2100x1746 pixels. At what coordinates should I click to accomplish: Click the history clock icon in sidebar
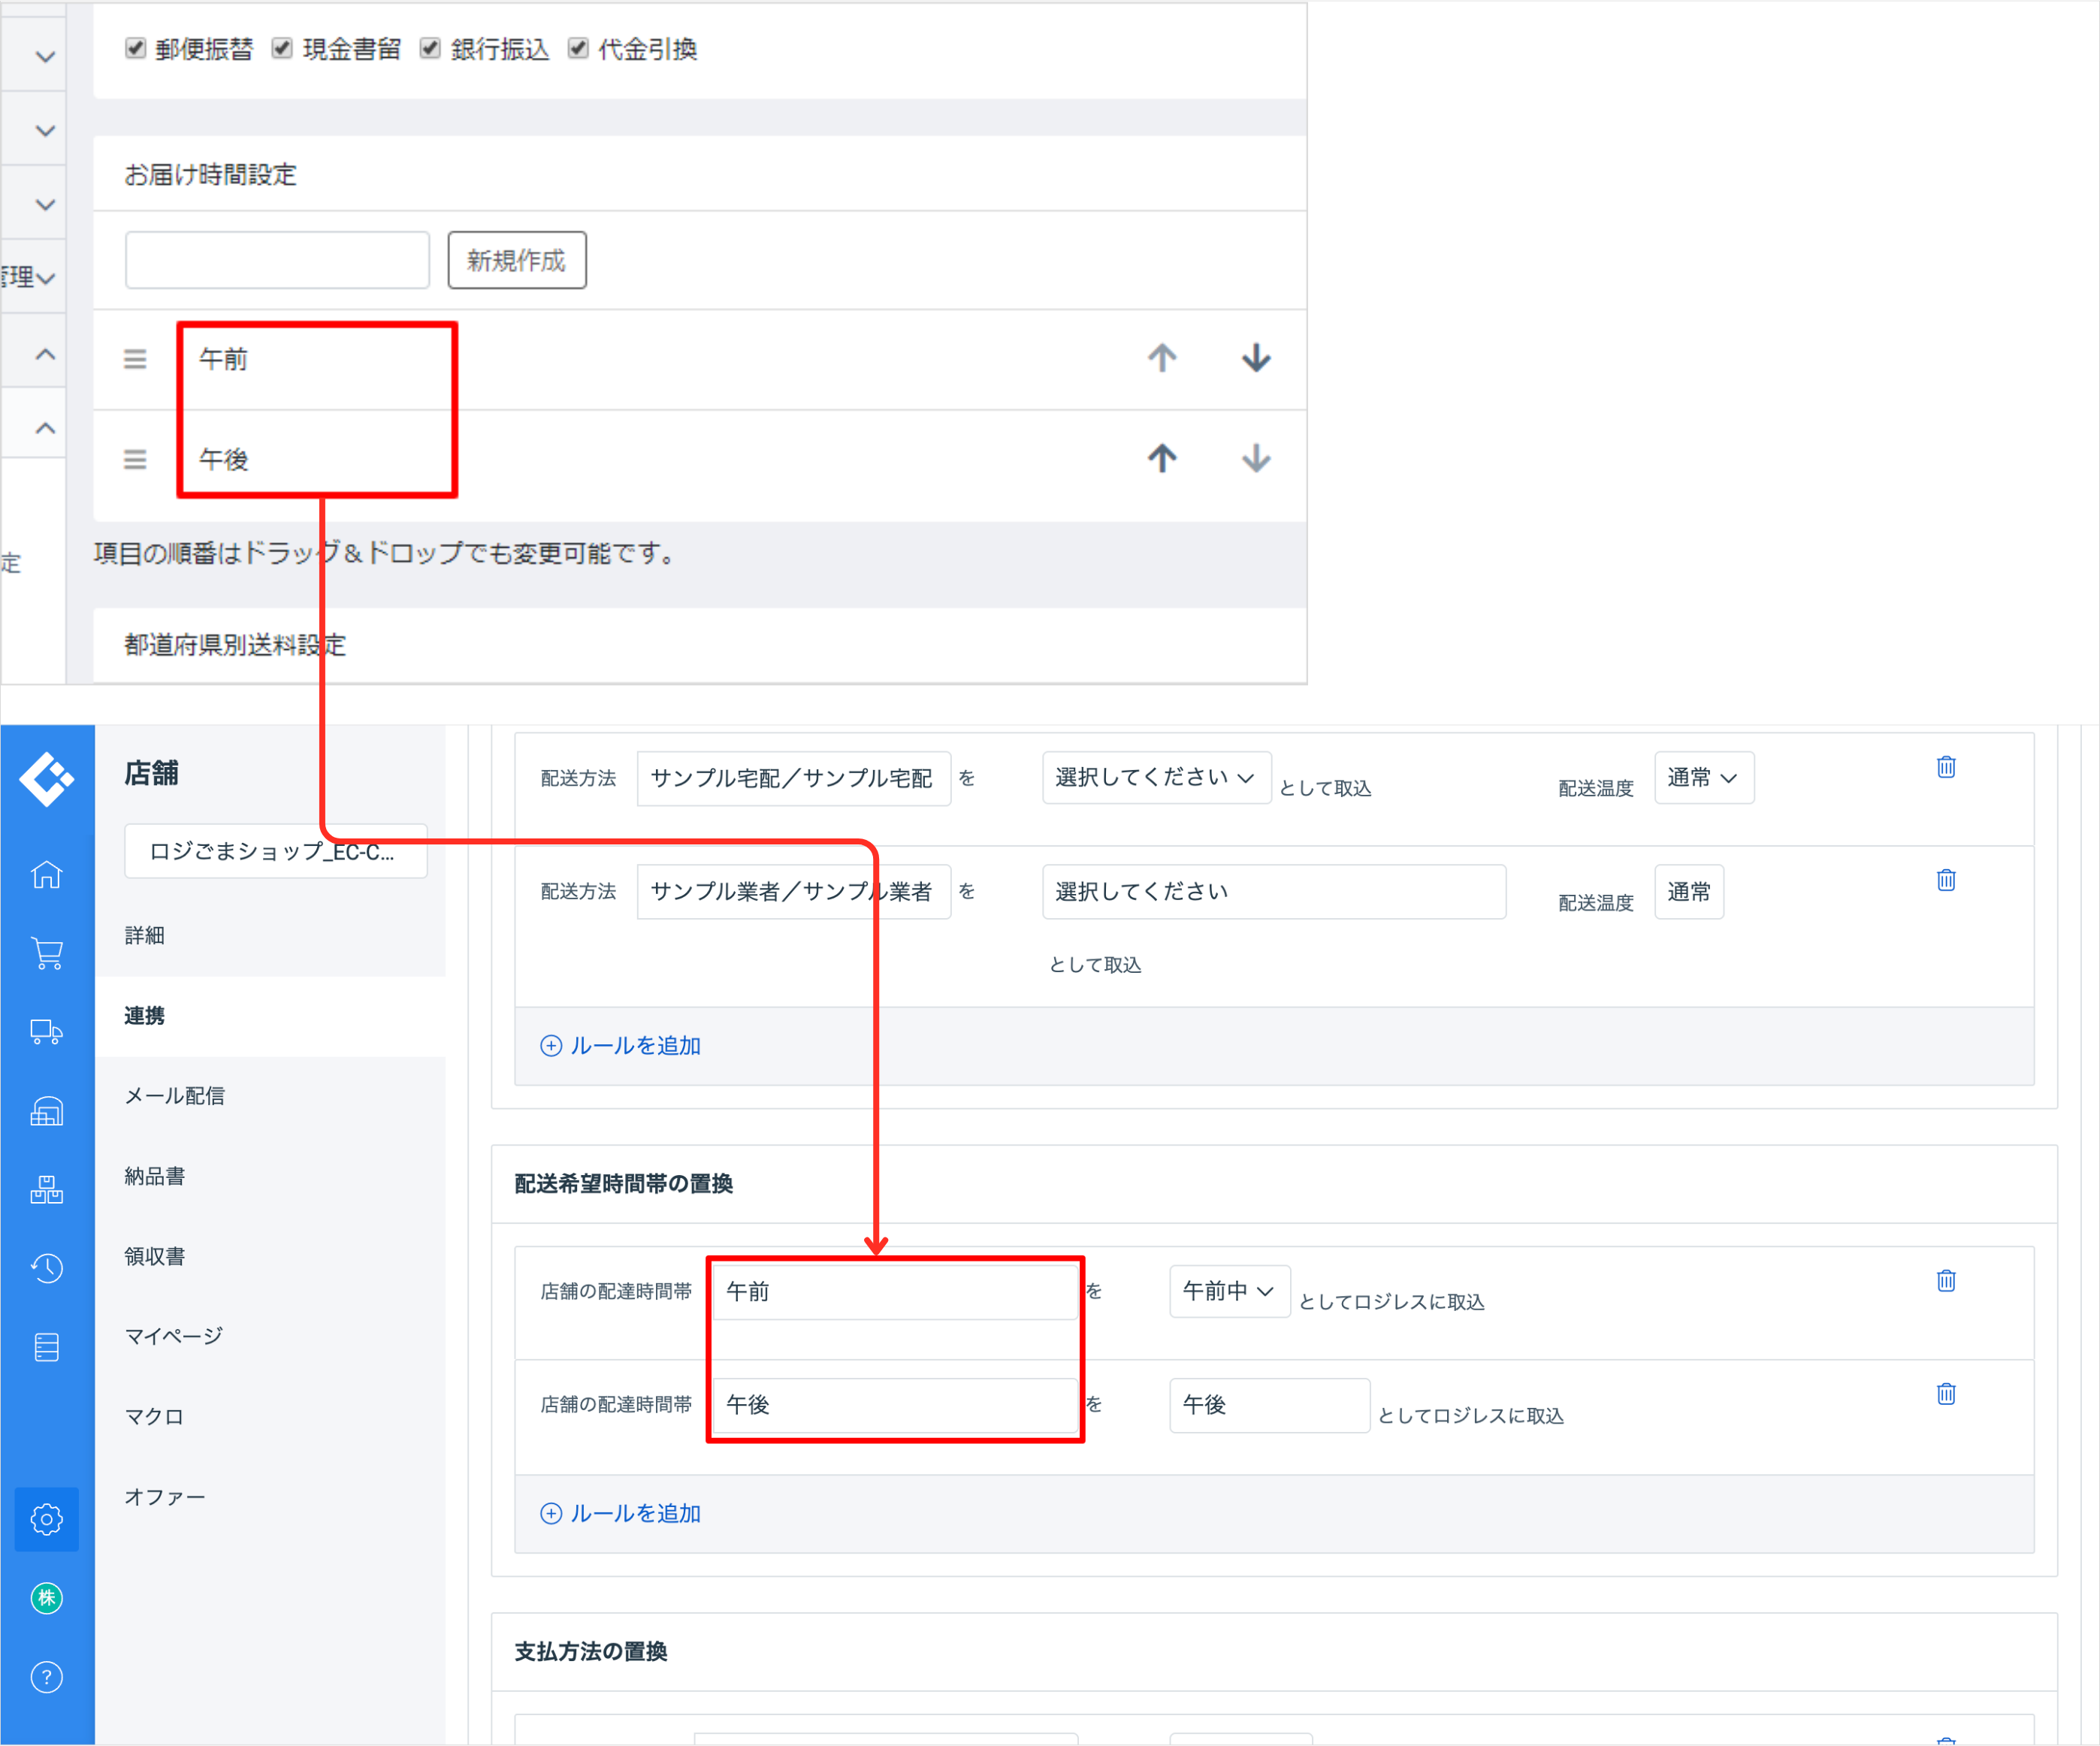pos(46,1268)
